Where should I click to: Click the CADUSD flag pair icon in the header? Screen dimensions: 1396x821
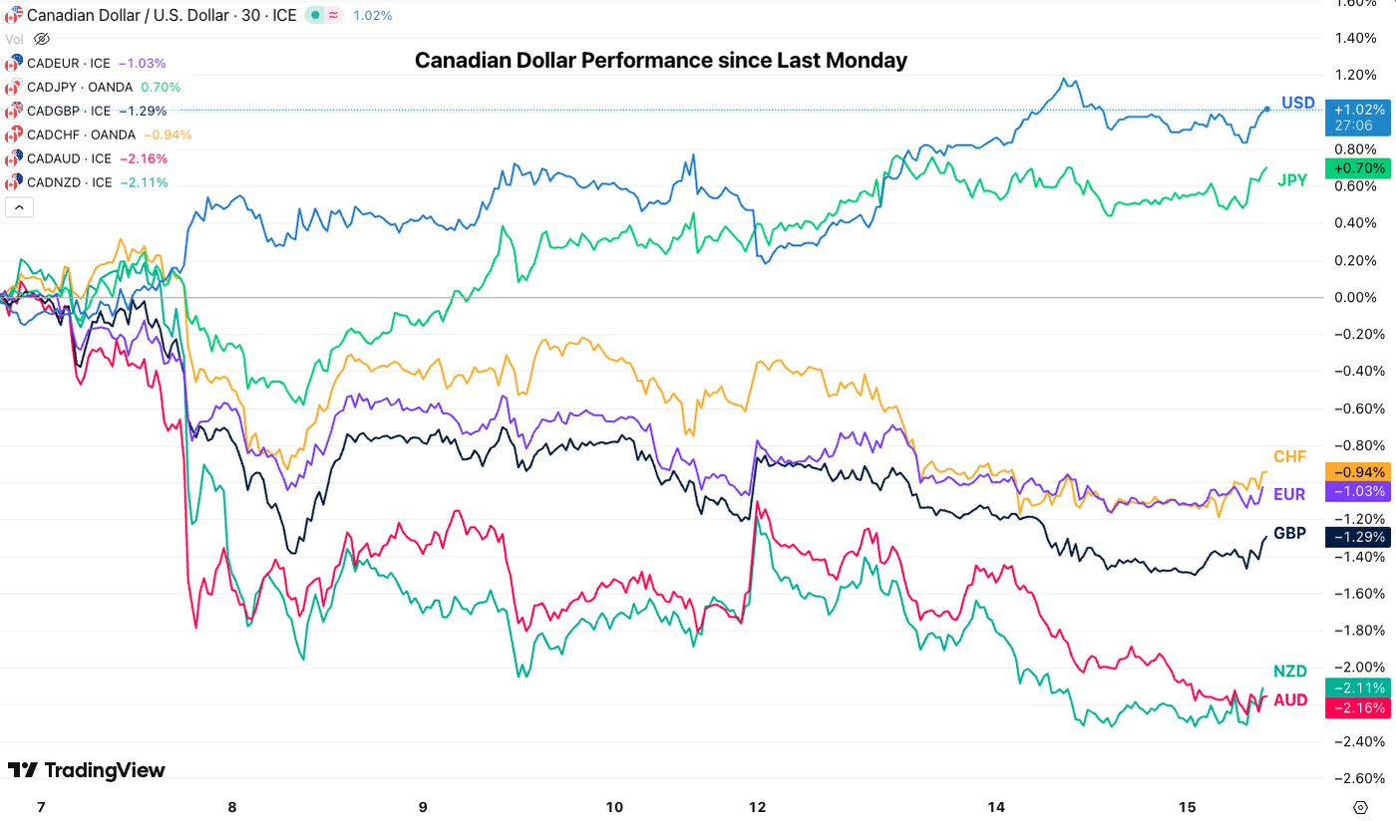tap(14, 16)
